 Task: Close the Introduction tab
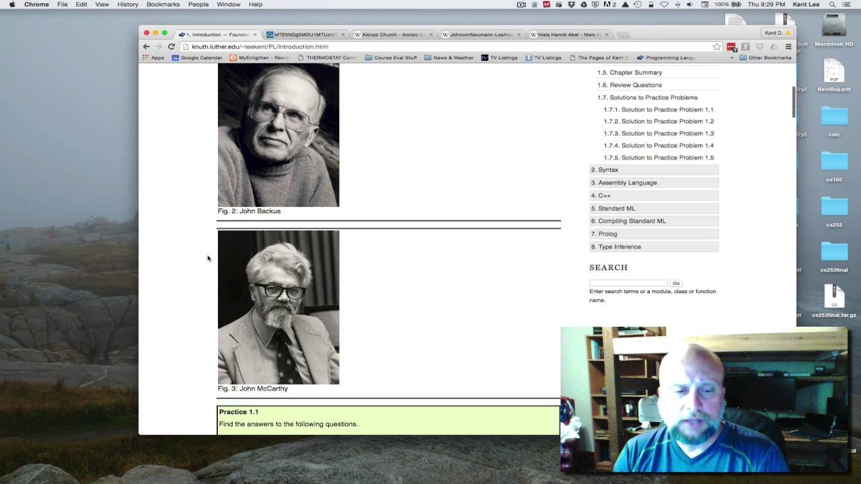tap(255, 34)
